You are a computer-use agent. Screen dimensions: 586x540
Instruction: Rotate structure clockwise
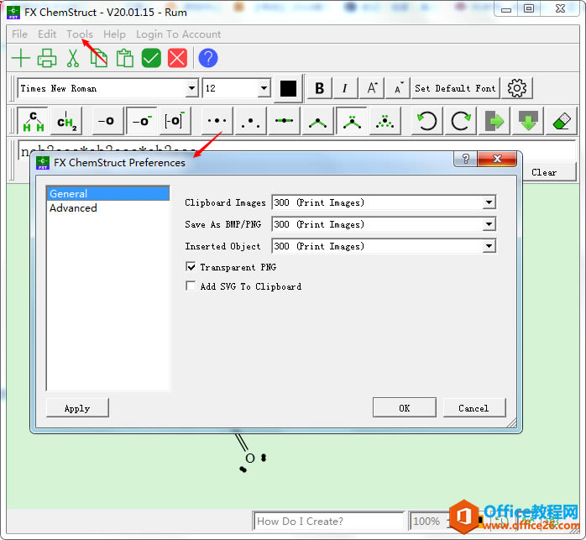(x=460, y=121)
